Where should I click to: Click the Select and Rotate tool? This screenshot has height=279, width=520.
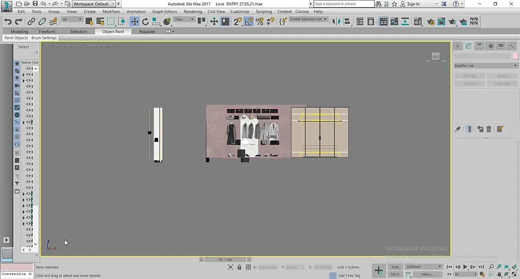click(145, 22)
